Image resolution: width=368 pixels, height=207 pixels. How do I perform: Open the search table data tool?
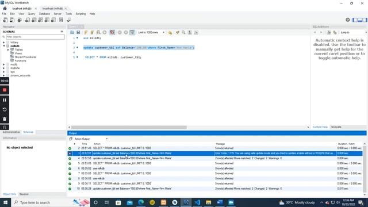pos(62,20)
